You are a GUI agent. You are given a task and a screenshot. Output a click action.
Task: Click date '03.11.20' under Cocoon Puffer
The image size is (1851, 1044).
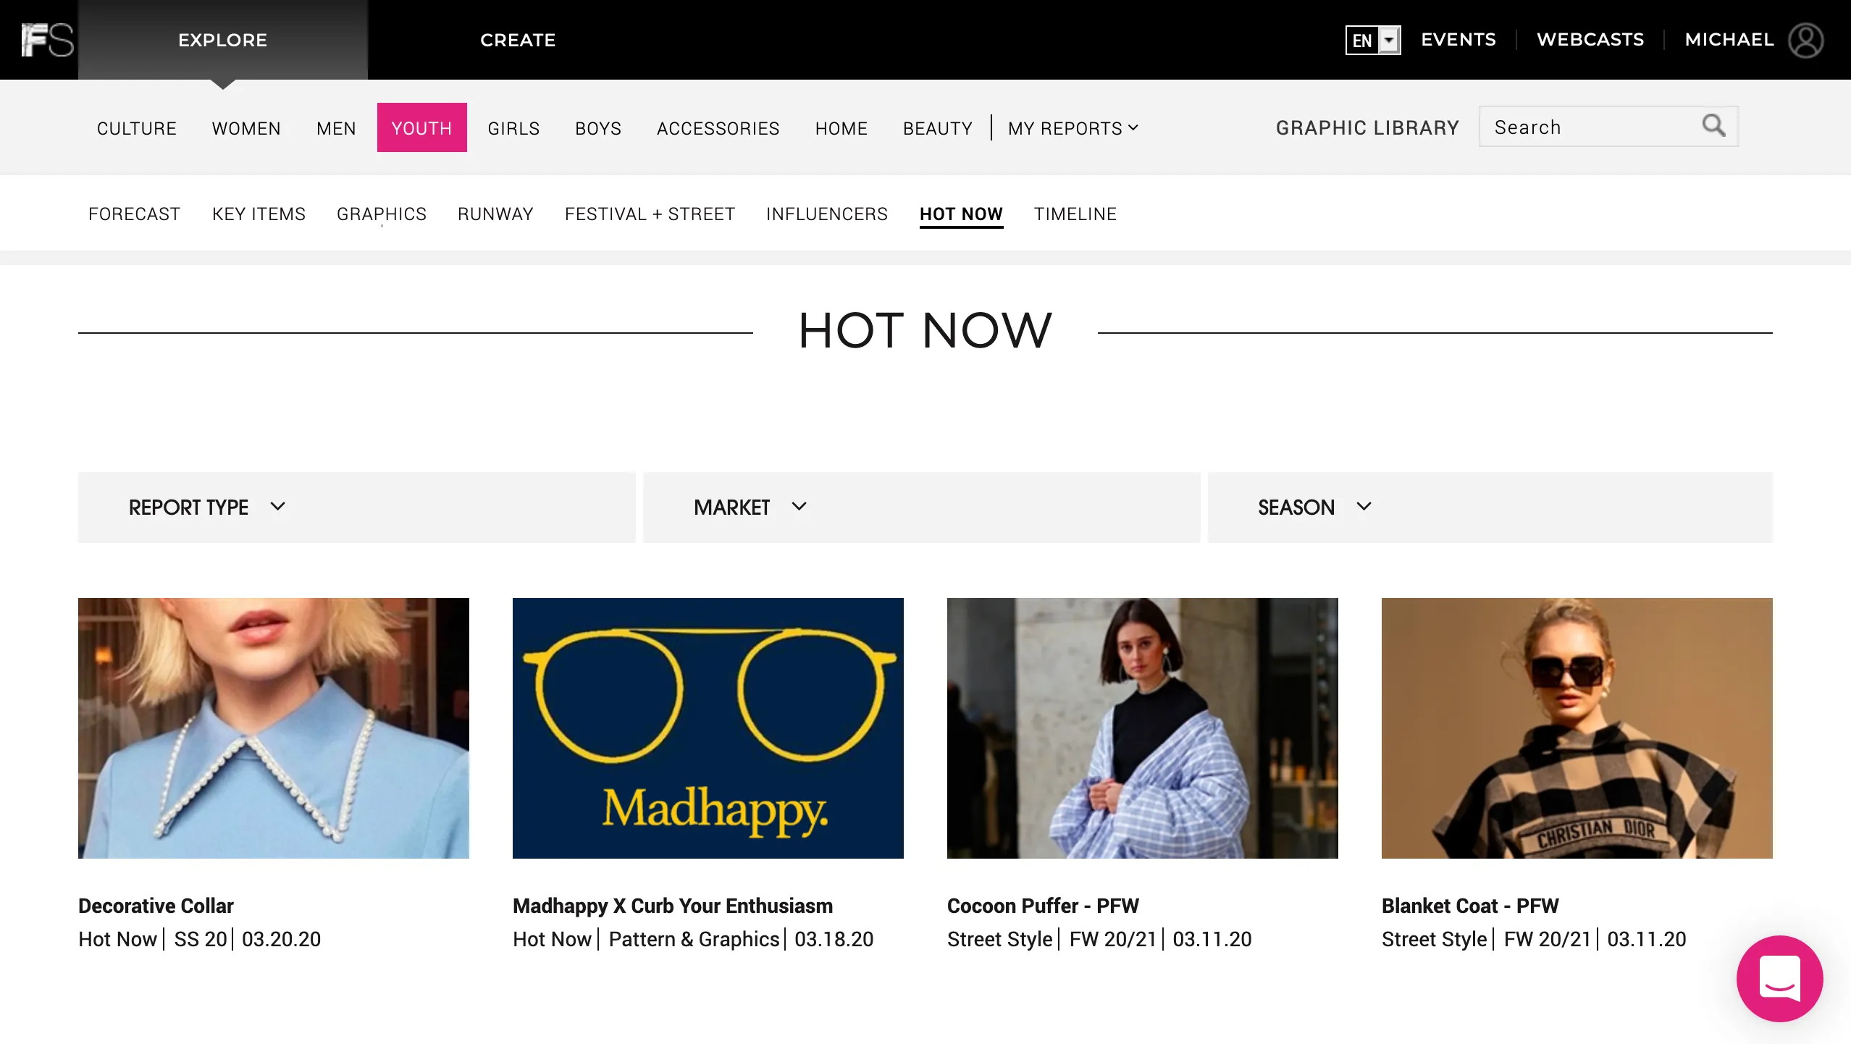click(x=1212, y=939)
